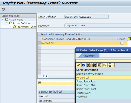
Task: Toggle the Default checkbox for Method Call
Action: (122, 43)
